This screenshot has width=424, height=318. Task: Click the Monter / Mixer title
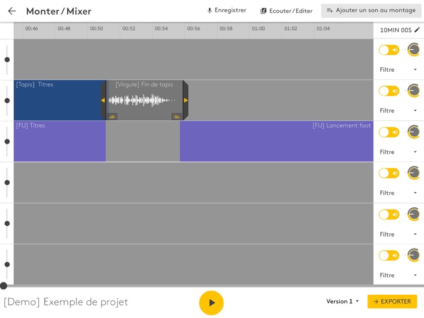[x=59, y=11]
